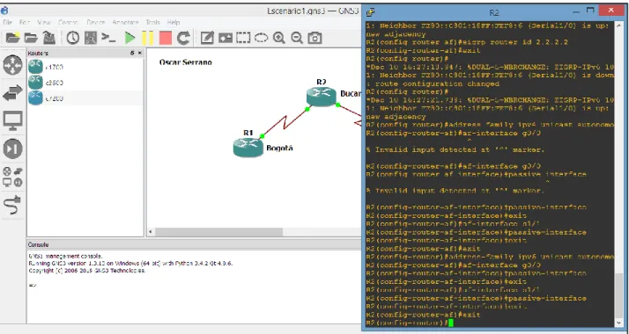This screenshot has width=629, height=334.
Task: Click the Add a note icon
Action: tap(207, 38)
